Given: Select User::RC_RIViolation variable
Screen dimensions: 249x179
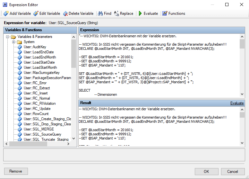Looking at the screenshot, I should point(39,103).
